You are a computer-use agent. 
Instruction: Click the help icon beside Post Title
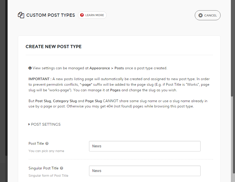point(47,144)
